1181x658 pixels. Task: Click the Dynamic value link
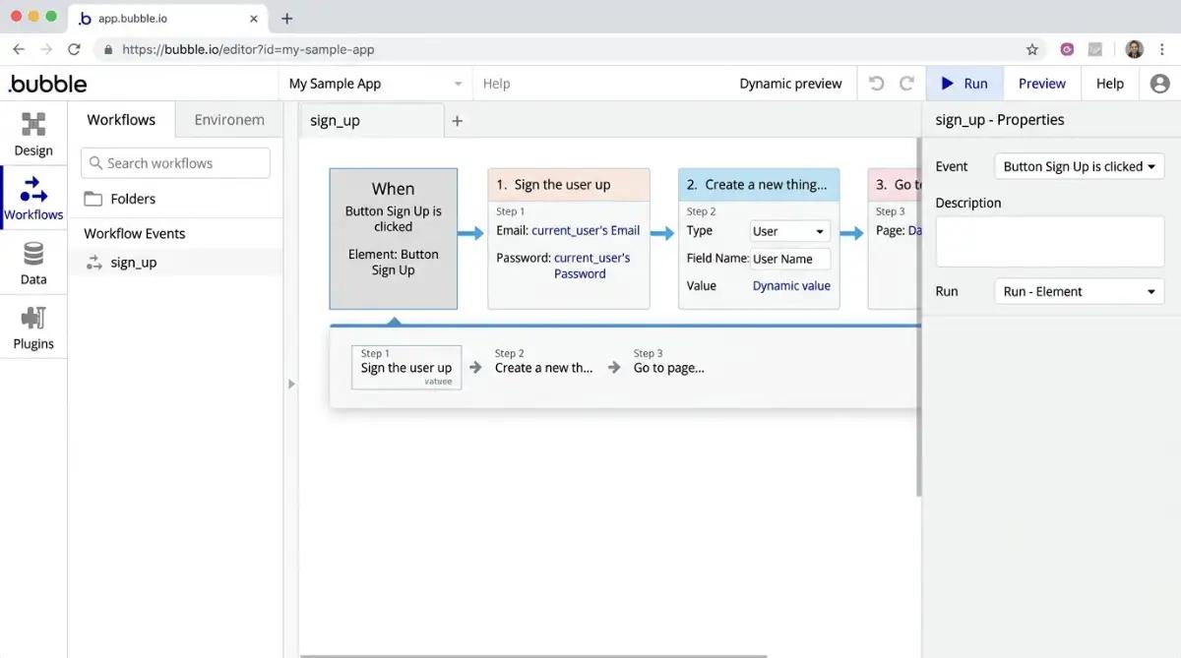click(791, 286)
